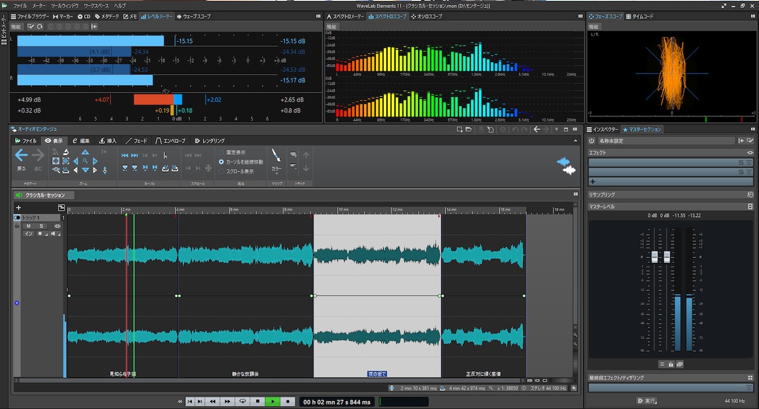Open the スペクトロスコープ 機能 dropdown
Viewport: 759px width, 409px height.
point(332,27)
